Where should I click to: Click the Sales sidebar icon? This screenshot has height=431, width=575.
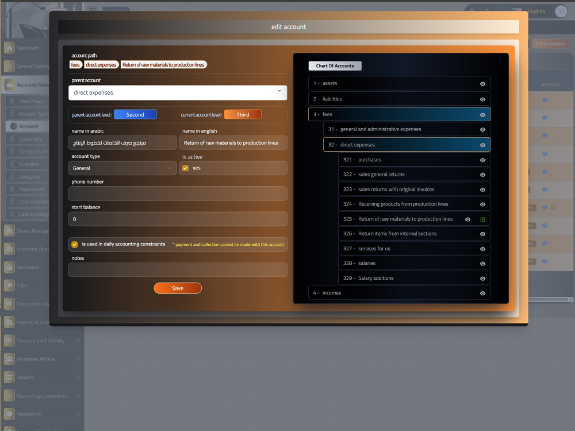tap(9, 286)
